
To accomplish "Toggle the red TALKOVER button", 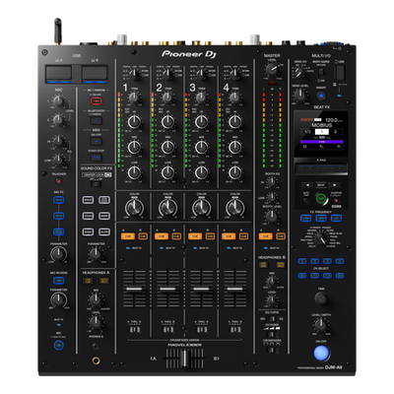I will (58, 181).
